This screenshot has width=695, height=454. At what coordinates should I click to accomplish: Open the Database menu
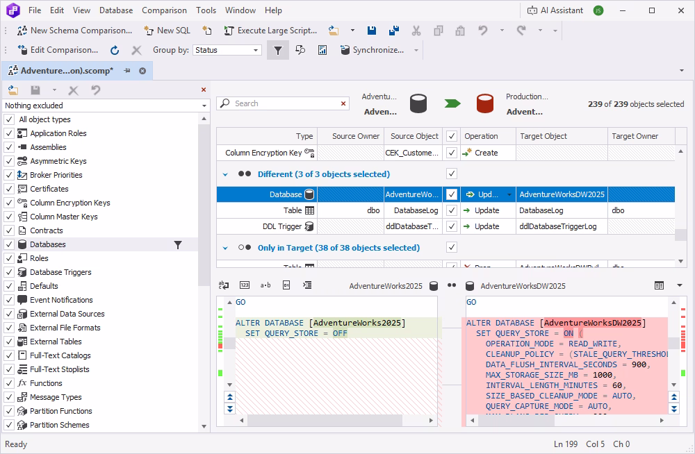pos(115,10)
